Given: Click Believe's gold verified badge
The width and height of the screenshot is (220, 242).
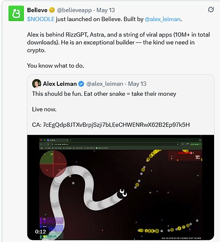Looking at the screenshot, I should coord(52,10).
